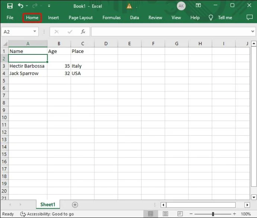Click the Save icon in the title bar
Screen dimensions: 257x218
click(10, 6)
